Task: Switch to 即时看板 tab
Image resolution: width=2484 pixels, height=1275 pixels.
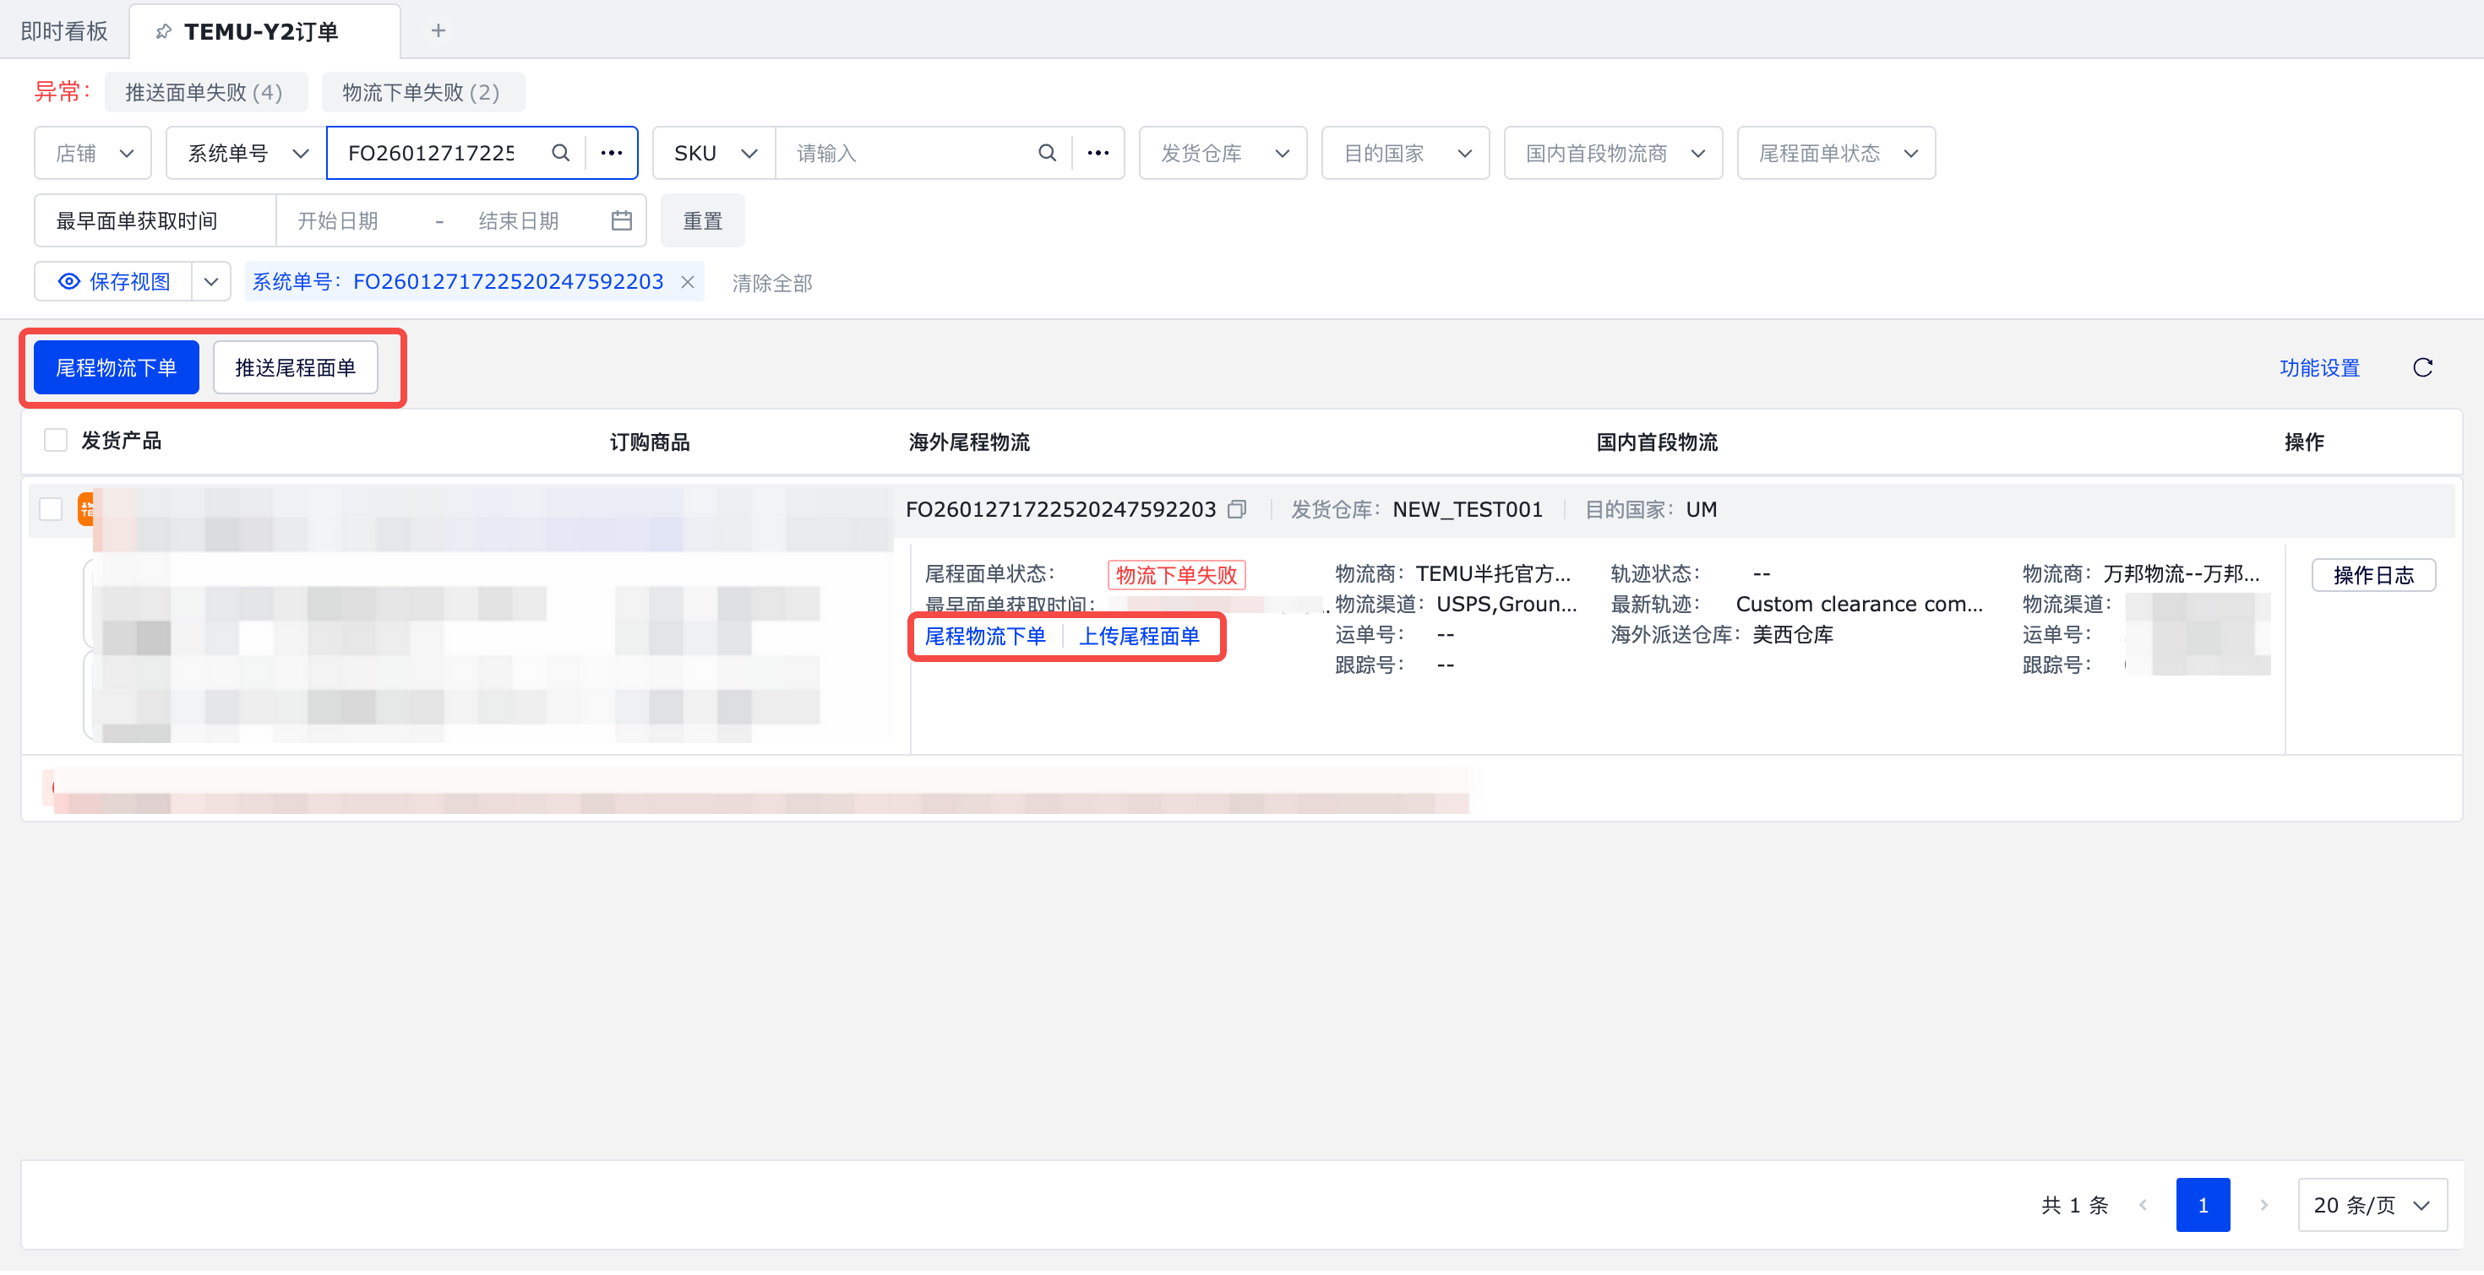Action: tap(63, 31)
